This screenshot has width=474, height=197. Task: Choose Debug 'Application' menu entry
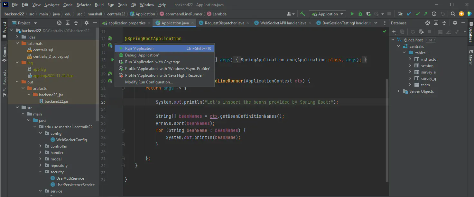pos(165,55)
